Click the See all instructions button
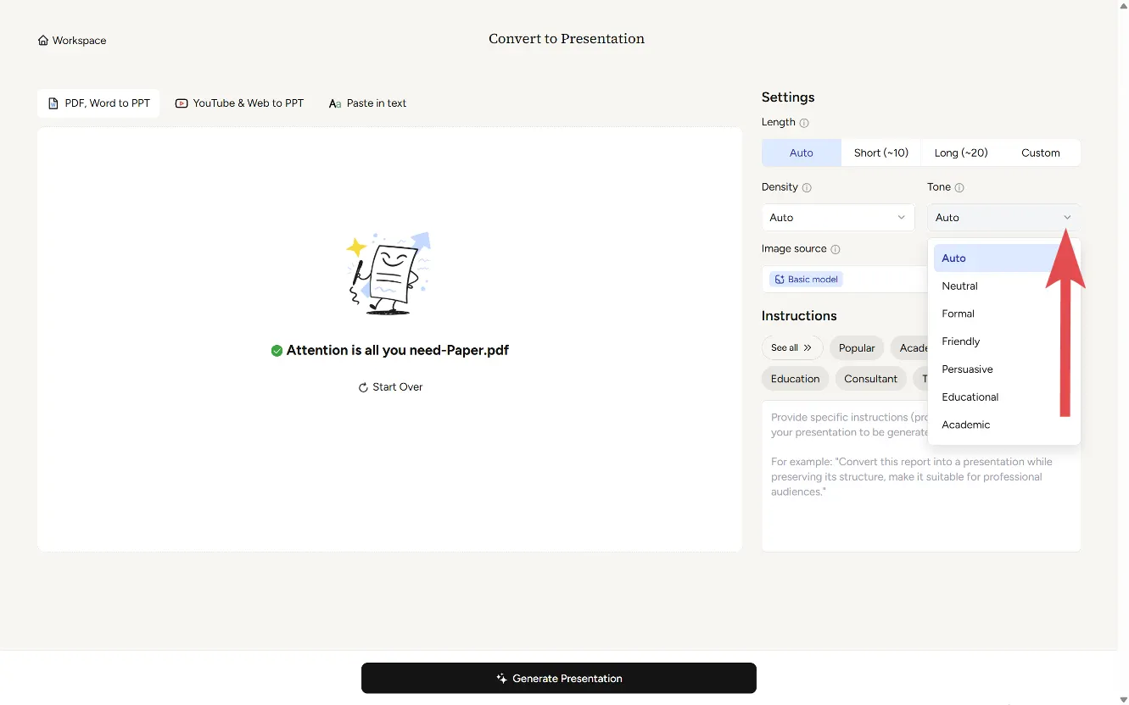Image resolution: width=1129 pixels, height=705 pixels. [x=791, y=348]
